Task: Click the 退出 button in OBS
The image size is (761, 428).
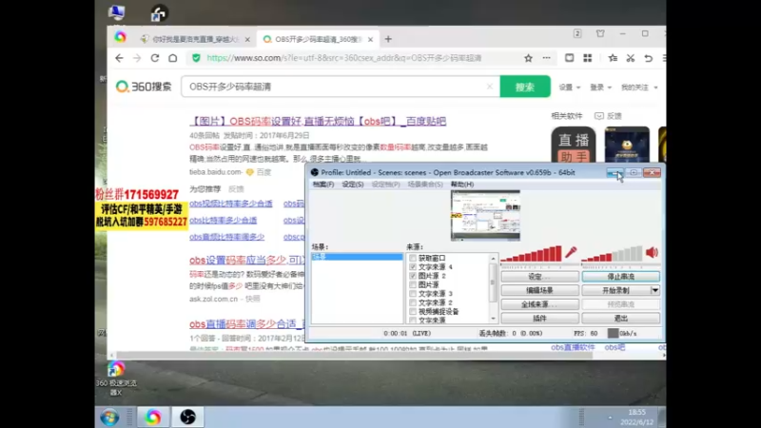Action: tap(621, 319)
